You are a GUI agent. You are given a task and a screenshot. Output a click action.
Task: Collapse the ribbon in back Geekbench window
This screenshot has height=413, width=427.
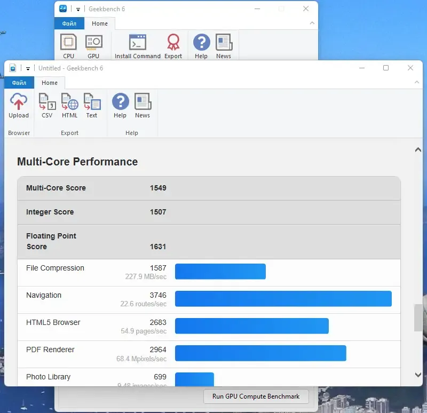coord(312,23)
